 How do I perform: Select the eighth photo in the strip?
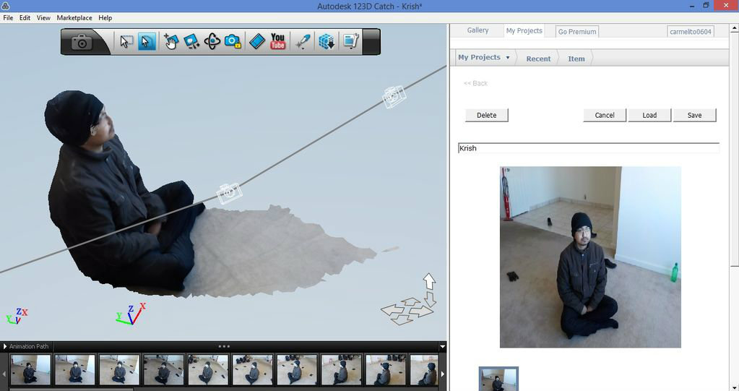coord(341,370)
